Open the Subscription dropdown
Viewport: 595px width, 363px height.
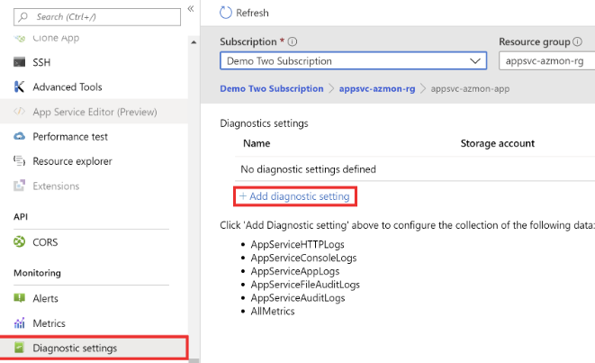tap(353, 61)
